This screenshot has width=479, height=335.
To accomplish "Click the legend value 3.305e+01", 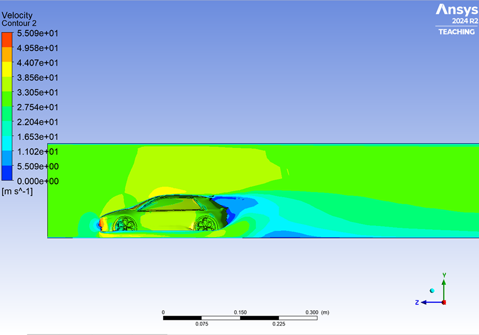I will coord(38,92).
